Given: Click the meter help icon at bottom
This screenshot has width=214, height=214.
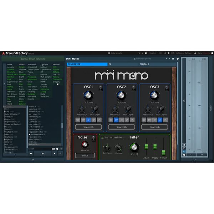Looking at the screenshot, I should point(184,155).
